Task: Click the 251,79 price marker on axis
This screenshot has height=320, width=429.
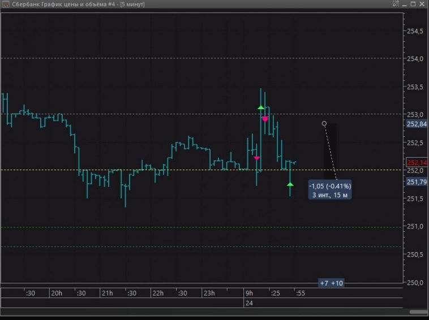Action: 416,182
